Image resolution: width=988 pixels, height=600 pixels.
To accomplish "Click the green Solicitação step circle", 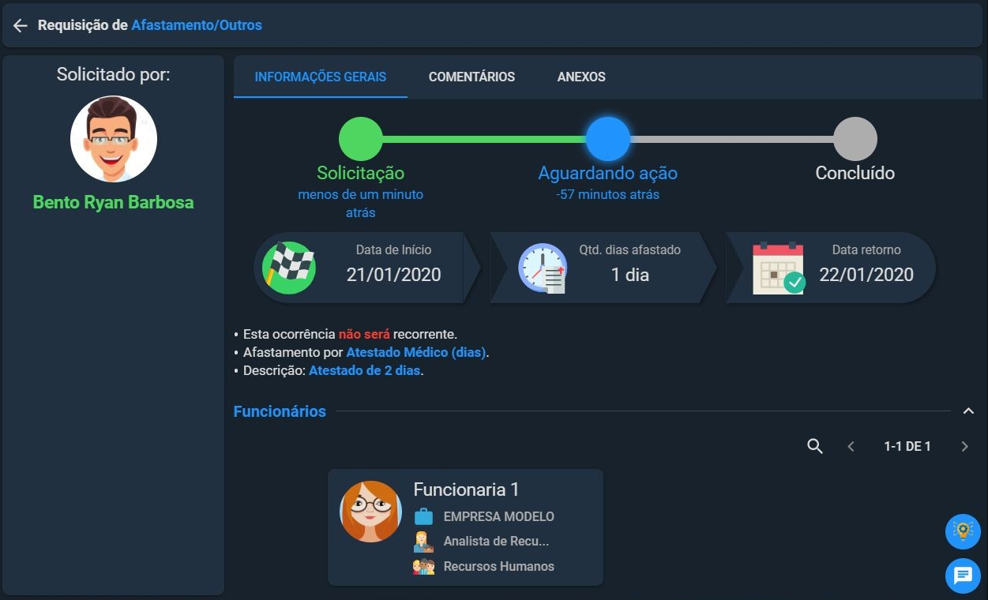I will click(x=361, y=139).
